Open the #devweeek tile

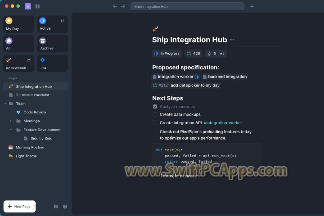click(x=19, y=63)
